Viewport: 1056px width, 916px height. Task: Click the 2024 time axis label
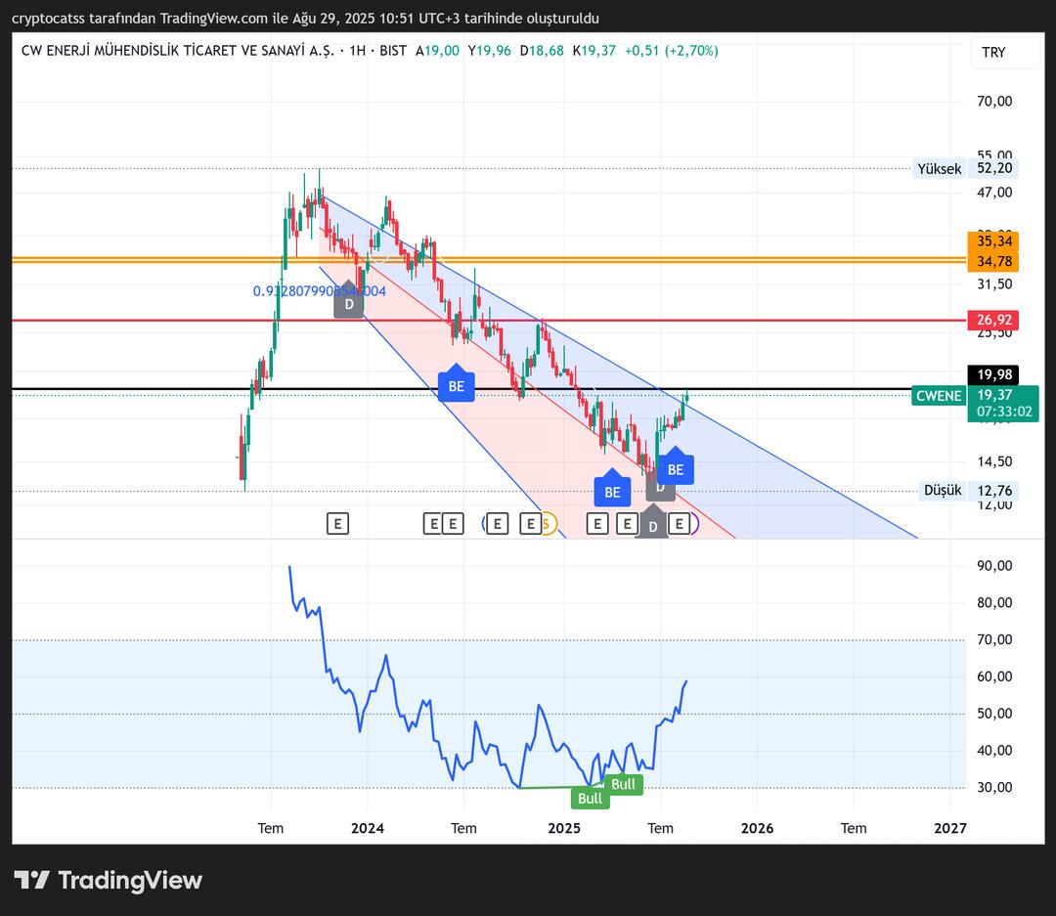click(368, 828)
